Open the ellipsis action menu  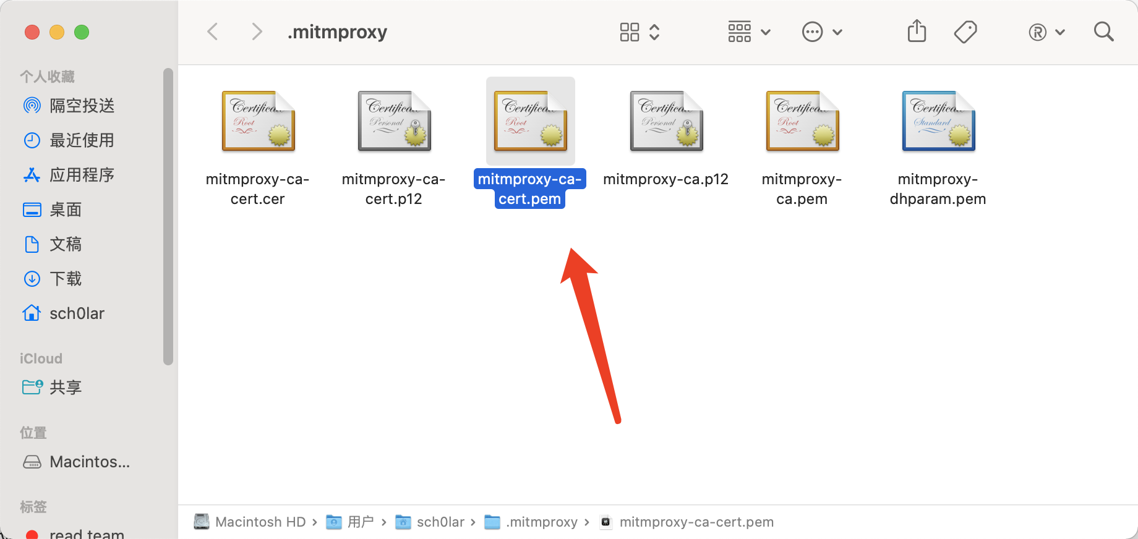(813, 32)
